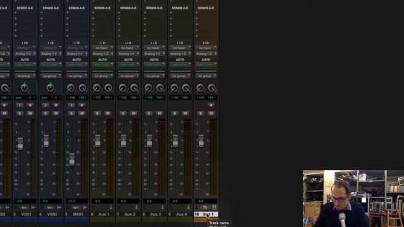Screen dimensions: 404x227
Task: Open Aux 1 no input selector
Action: tap(102, 48)
